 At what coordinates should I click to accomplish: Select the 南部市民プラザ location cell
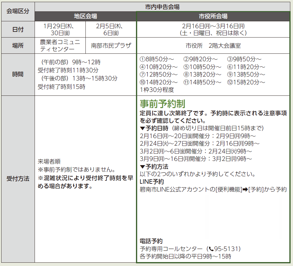[x=111, y=46]
